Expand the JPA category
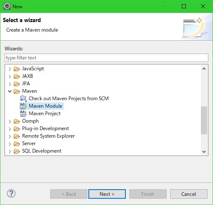This screenshot has width=213, height=205. pyautogui.click(x=10, y=84)
